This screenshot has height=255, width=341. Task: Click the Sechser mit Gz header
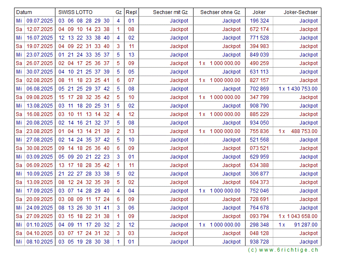(170, 12)
